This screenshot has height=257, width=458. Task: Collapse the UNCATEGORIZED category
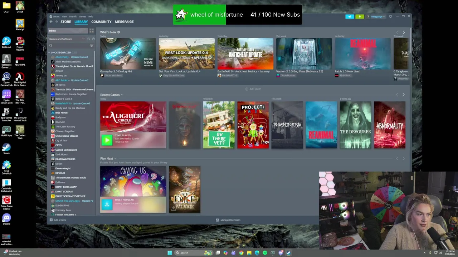point(49,52)
